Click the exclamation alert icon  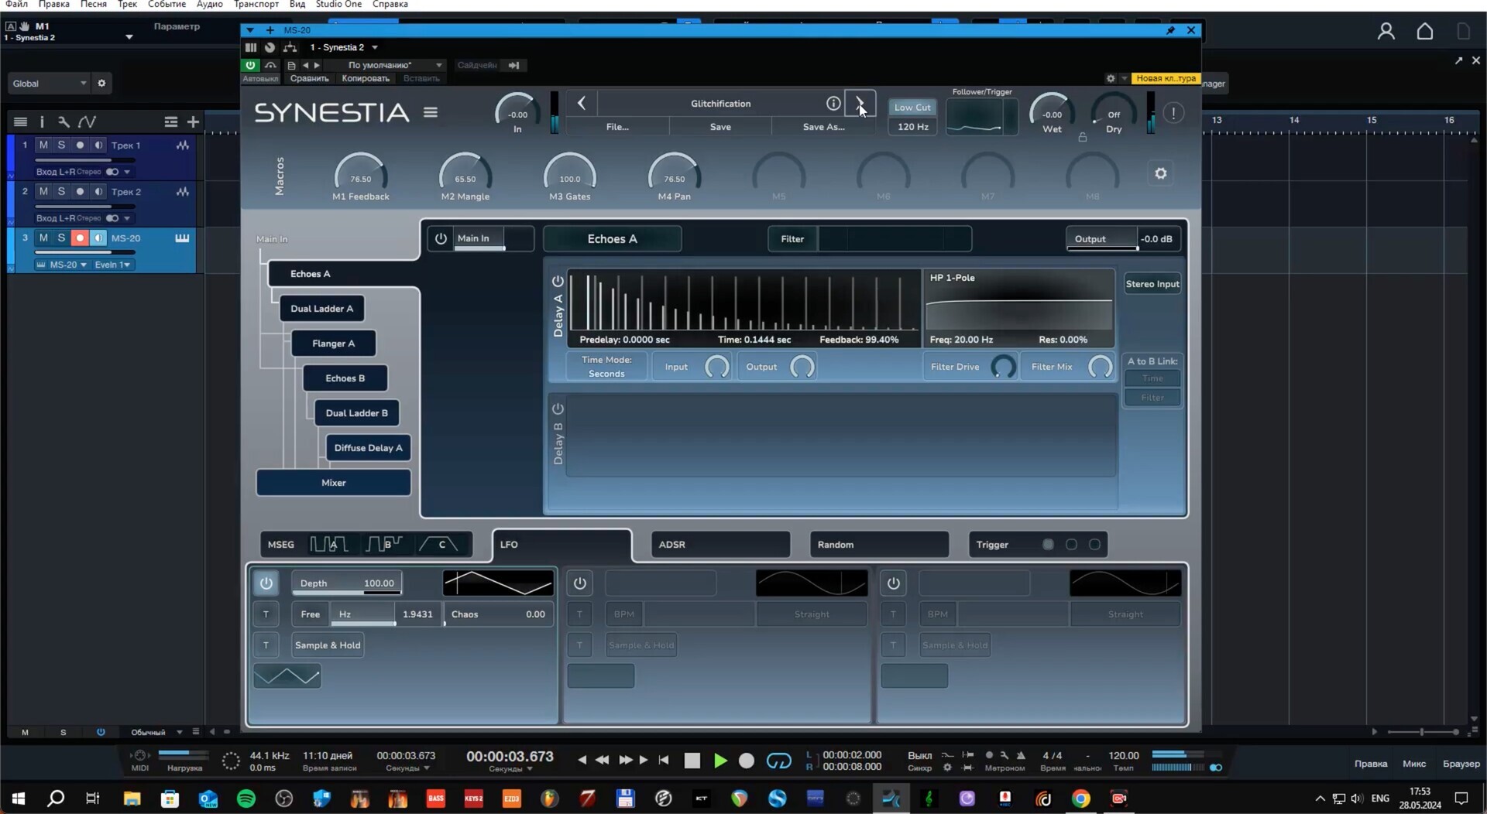coord(1173,113)
